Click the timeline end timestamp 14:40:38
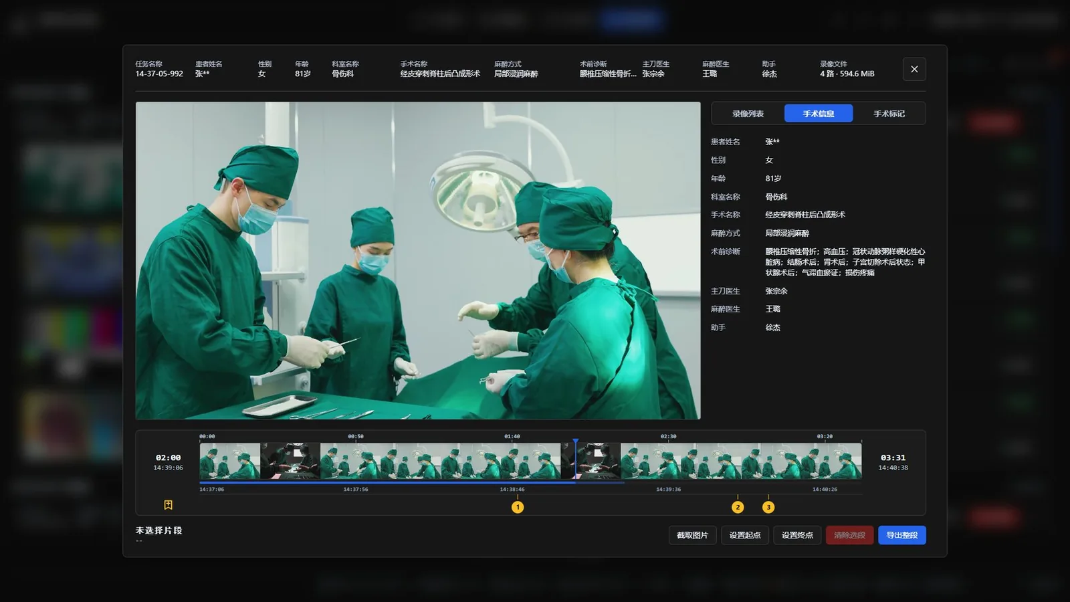This screenshot has height=602, width=1070. [x=893, y=468]
